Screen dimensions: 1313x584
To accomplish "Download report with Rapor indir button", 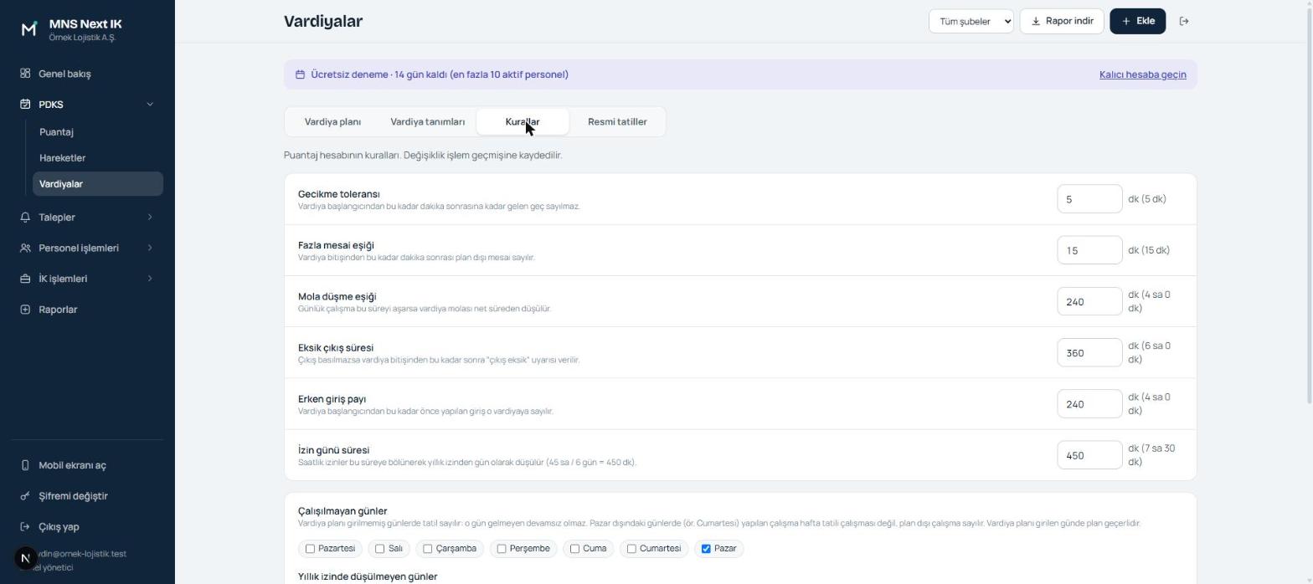I will click(1062, 21).
